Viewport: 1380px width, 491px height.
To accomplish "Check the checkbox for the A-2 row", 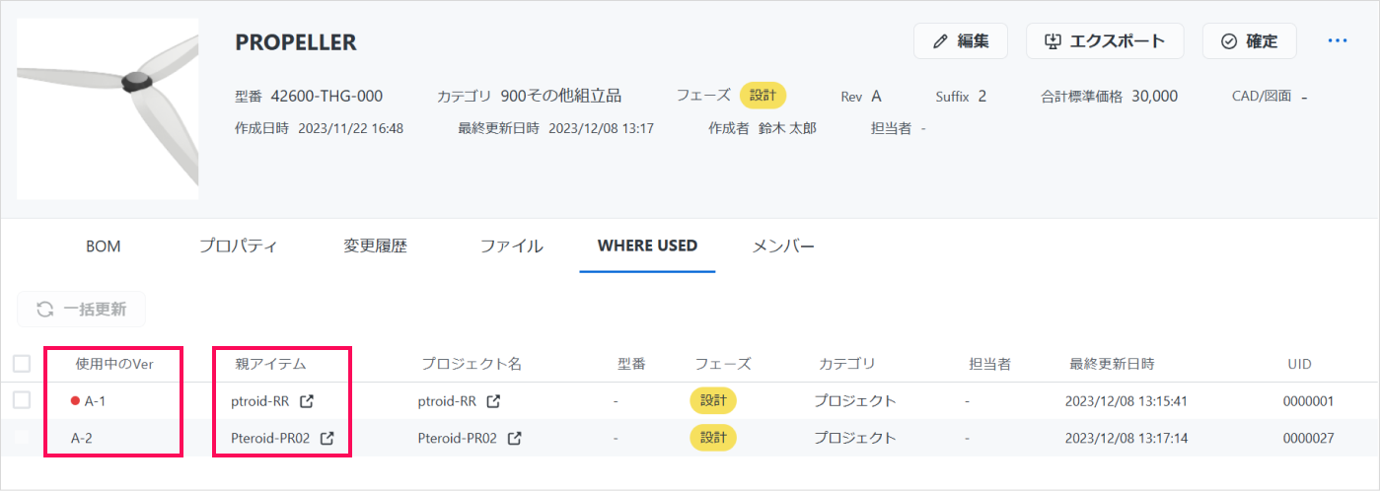I will 22,438.
